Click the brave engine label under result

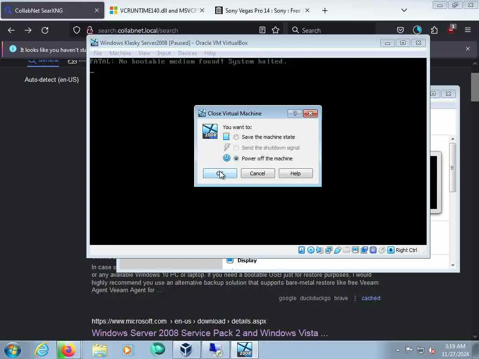click(341, 298)
